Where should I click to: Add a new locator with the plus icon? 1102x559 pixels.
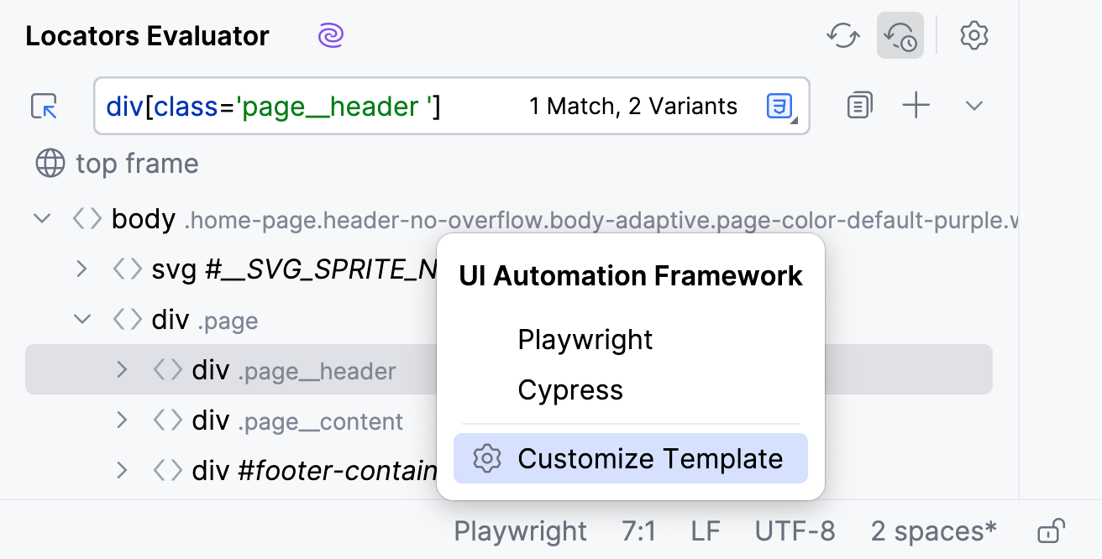916,106
